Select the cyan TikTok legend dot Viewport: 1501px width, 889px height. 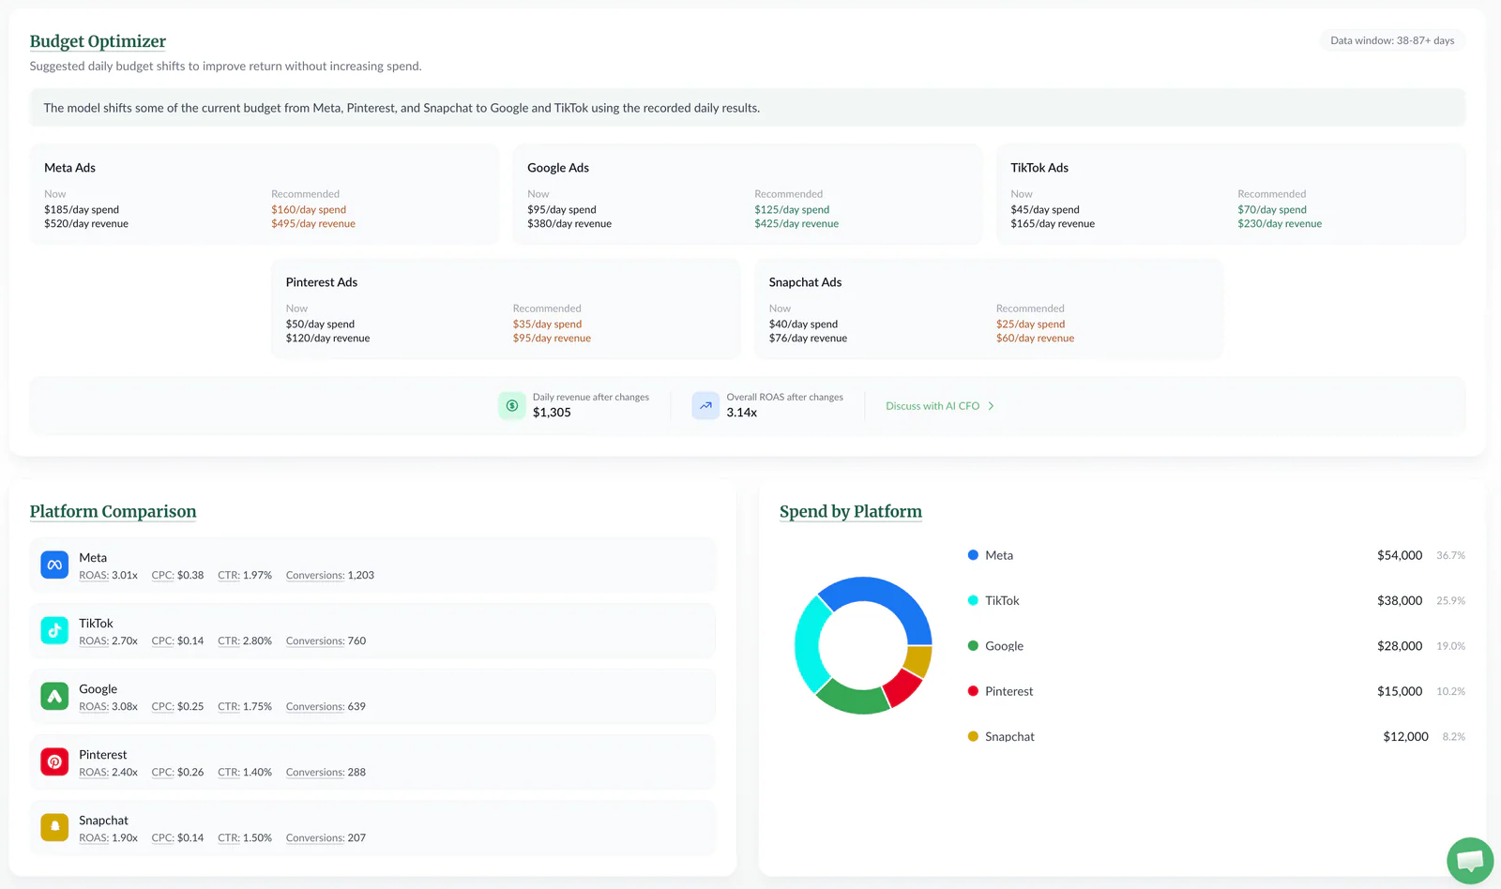point(973,600)
